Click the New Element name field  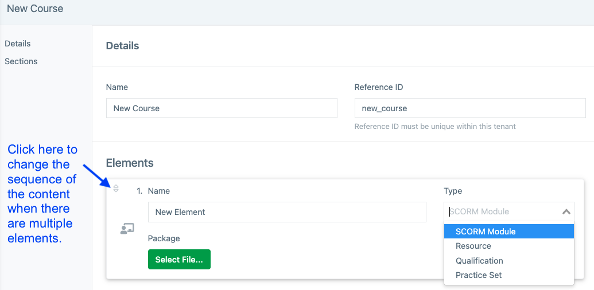pos(287,212)
